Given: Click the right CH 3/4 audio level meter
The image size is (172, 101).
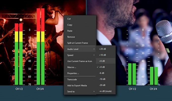Looking at the screenshot, I should tap(154, 76).
